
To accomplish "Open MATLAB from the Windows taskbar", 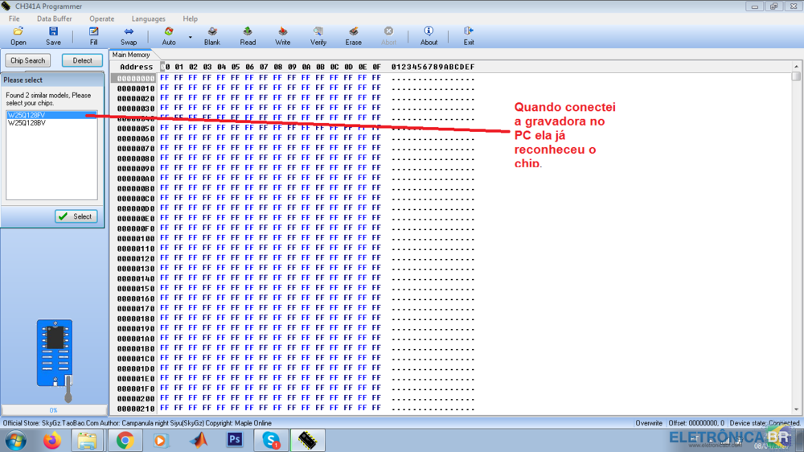I will [199, 441].
